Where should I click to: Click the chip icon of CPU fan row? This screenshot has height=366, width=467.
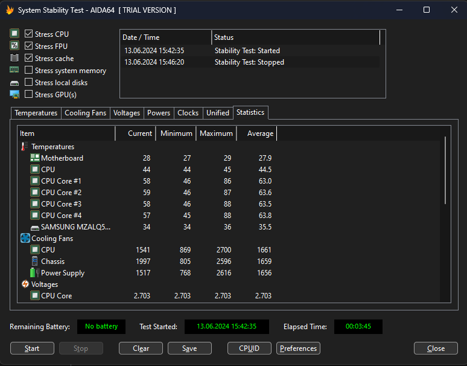pyautogui.click(x=35, y=249)
